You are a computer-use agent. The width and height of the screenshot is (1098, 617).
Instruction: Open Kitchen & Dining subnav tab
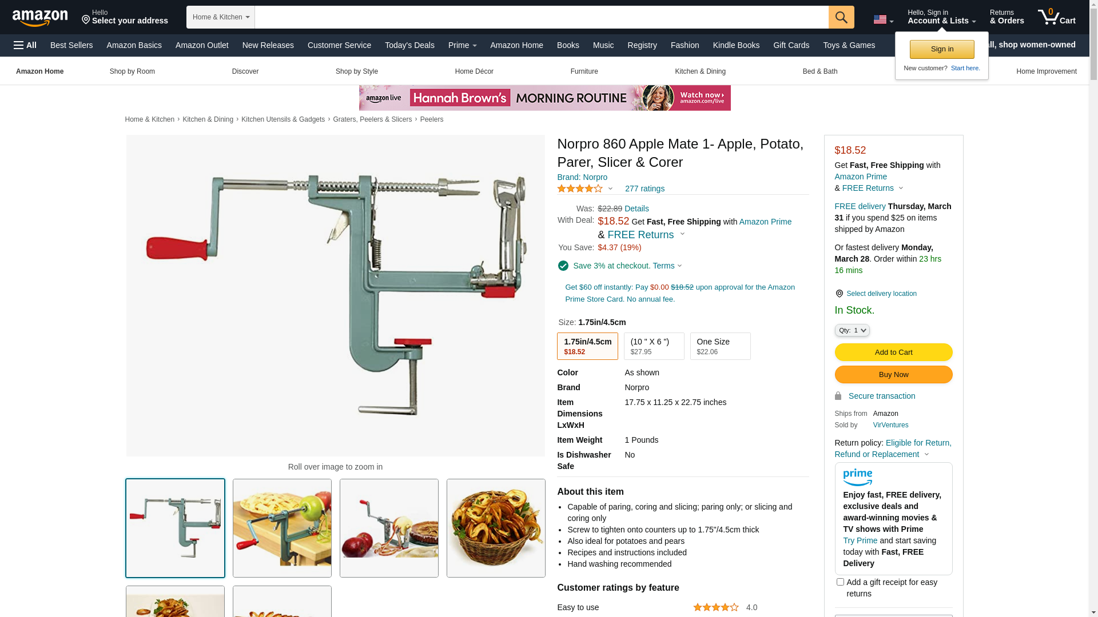click(x=700, y=71)
